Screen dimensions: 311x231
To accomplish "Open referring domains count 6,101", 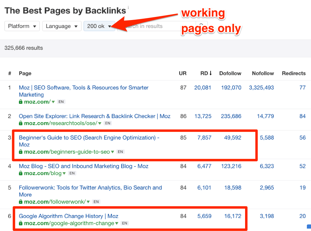I will (204, 187).
